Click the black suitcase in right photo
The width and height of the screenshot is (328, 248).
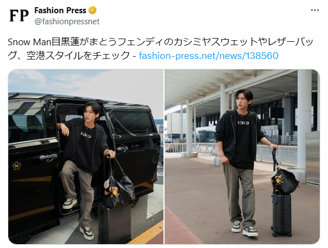(282, 214)
